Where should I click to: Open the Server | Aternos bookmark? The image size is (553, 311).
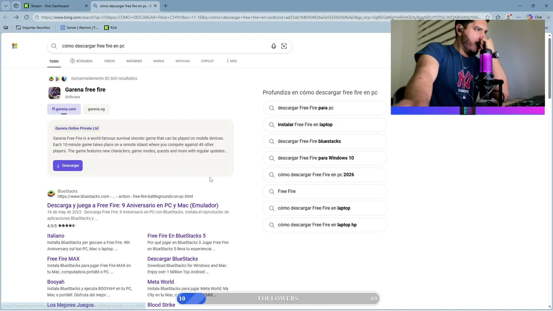(x=79, y=28)
